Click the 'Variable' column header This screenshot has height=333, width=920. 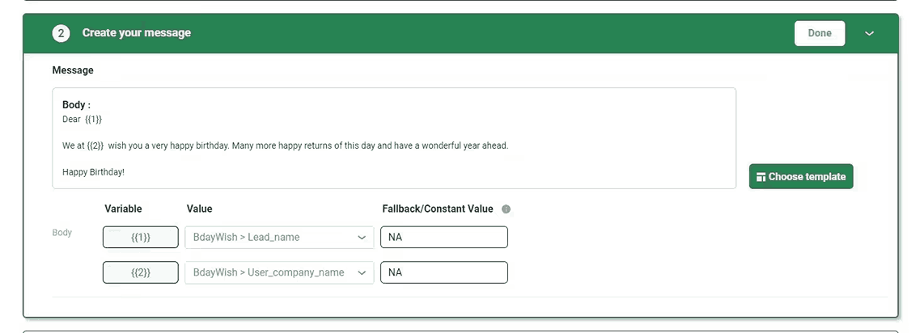(124, 209)
